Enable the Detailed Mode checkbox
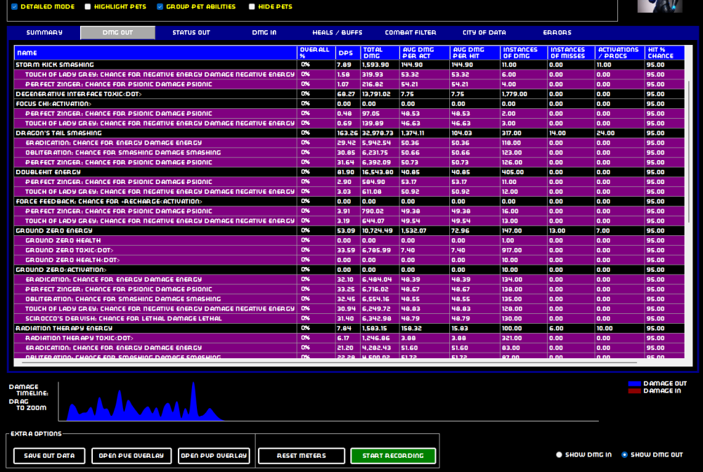Viewport: 703px width, 472px height. (15, 7)
